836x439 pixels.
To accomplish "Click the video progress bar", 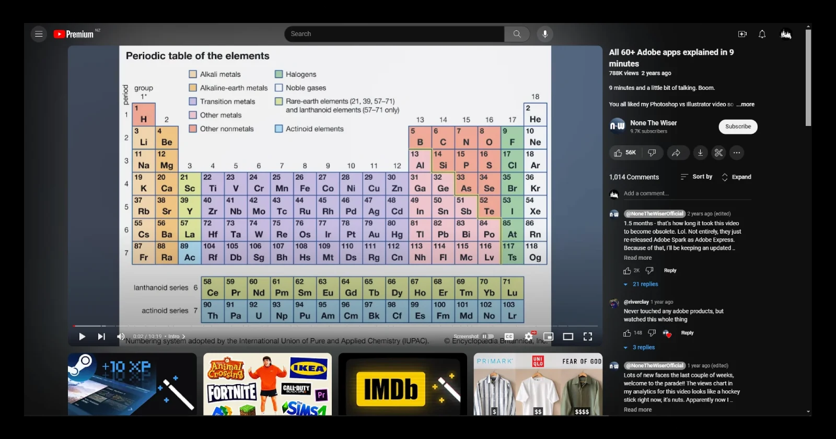I will pyautogui.click(x=334, y=326).
